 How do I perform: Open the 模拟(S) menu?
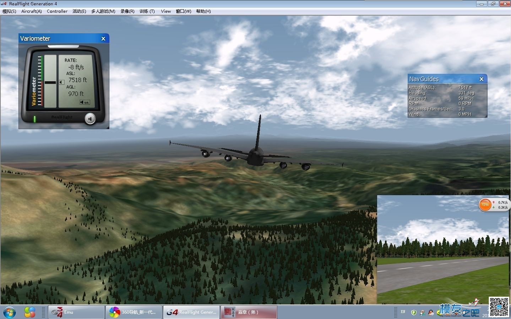[x=9, y=11]
